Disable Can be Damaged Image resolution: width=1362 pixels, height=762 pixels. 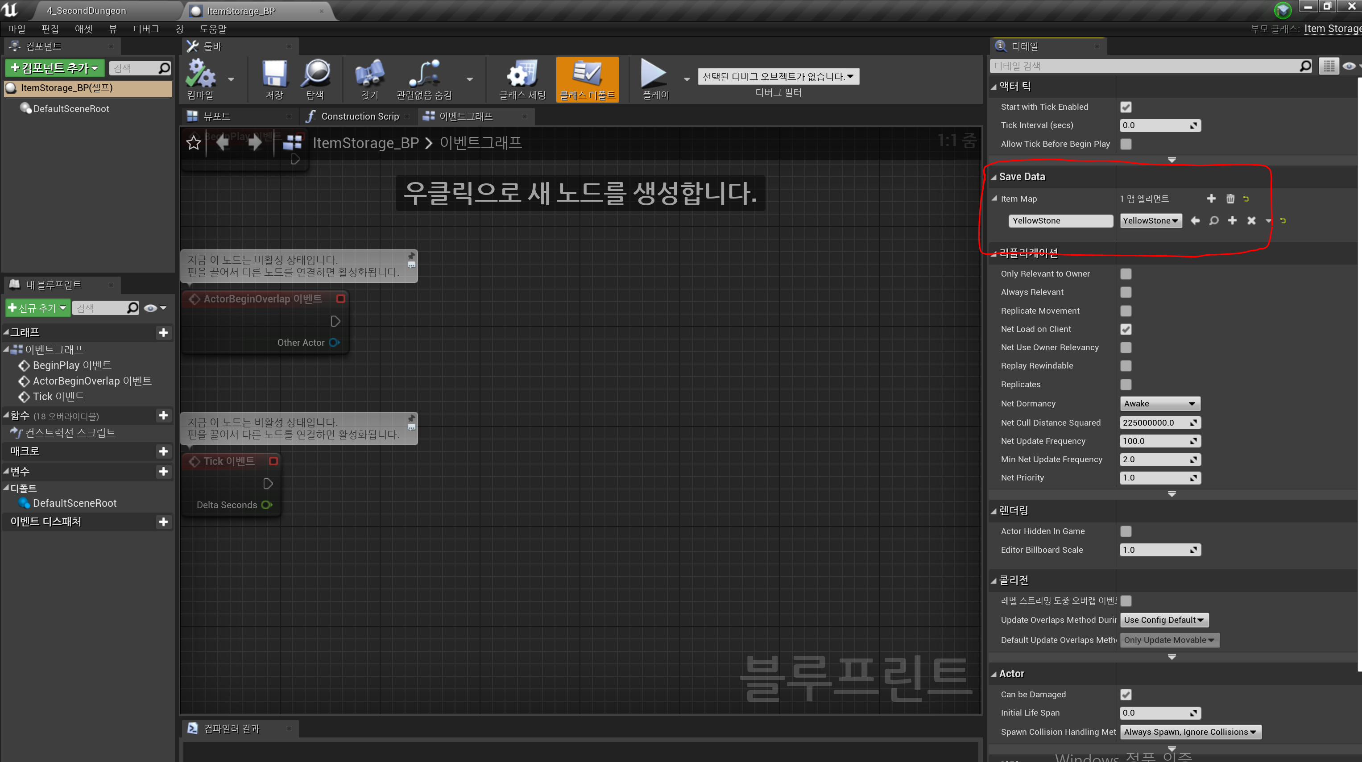click(1126, 694)
